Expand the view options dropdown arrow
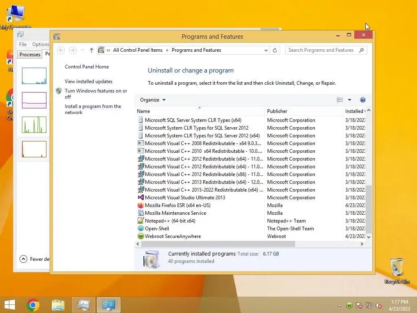The image size is (417, 313). point(349,100)
